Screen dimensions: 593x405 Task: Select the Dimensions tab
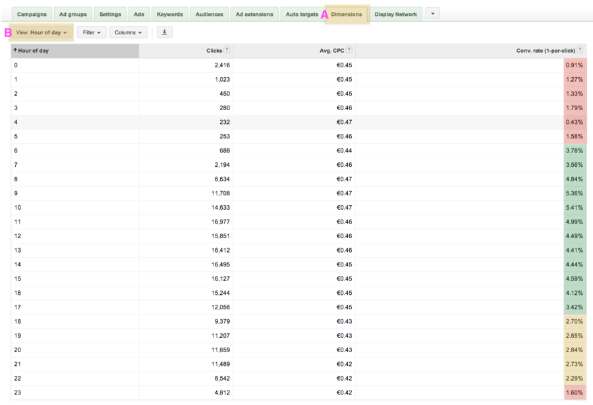click(347, 14)
